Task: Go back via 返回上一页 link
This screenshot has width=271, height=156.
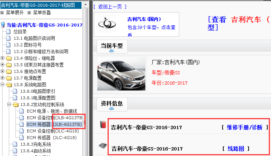Action: tap(110, 7)
